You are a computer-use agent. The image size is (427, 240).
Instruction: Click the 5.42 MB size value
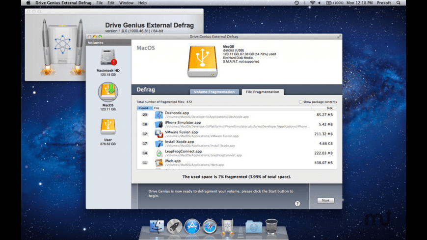pyautogui.click(x=326, y=124)
